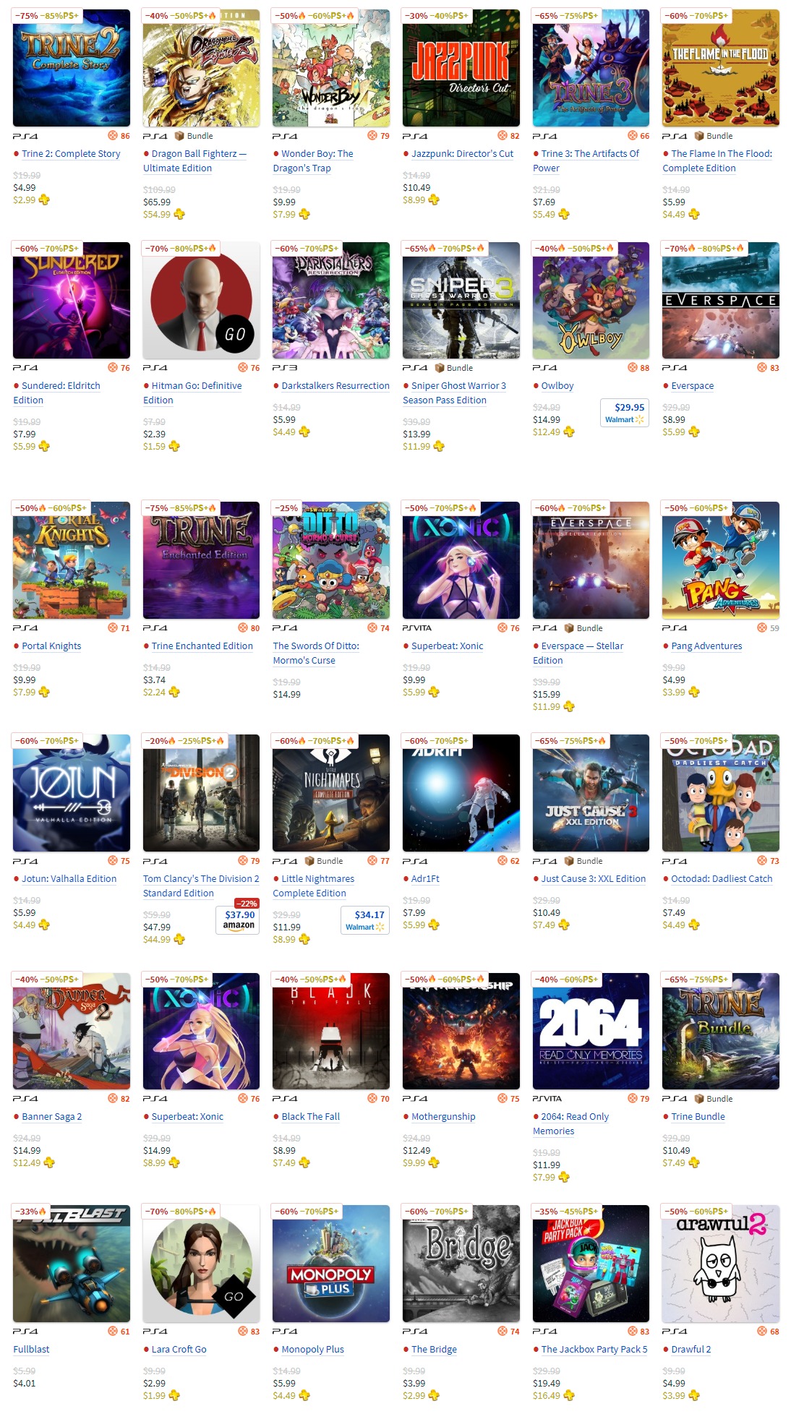Screen dimensions: 791x1414
Task: Click the PS3 logo under Darkstalkers Resurrection
Action: (x=285, y=368)
